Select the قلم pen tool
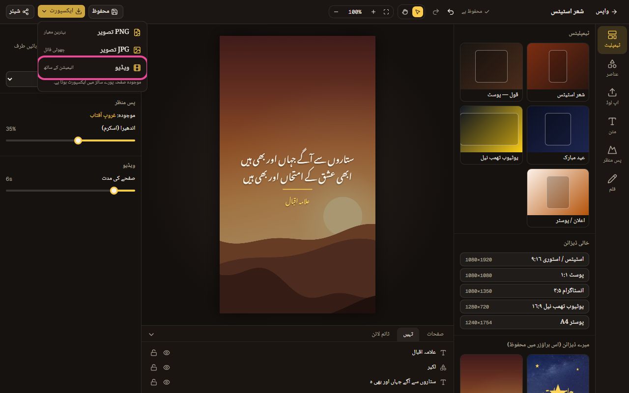Screen dimensions: 629x393 pyautogui.click(x=612, y=182)
